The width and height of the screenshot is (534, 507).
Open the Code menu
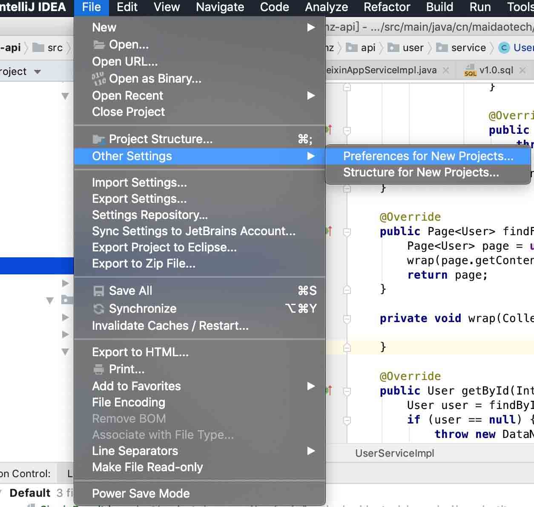pos(275,7)
